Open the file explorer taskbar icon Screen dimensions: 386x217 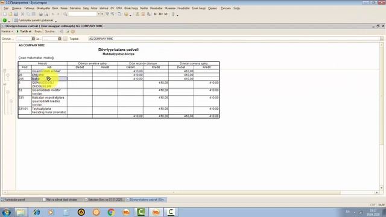(21, 212)
